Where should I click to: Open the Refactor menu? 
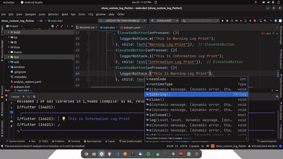[54, 14]
